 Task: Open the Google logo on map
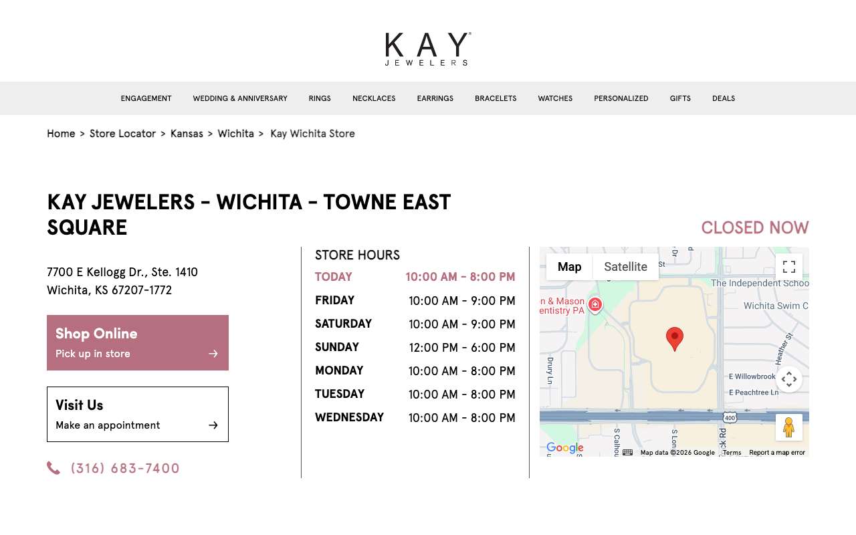tap(565, 448)
